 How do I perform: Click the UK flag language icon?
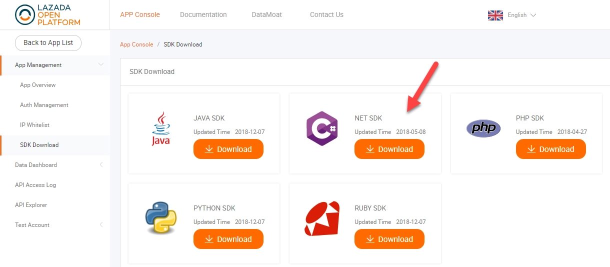495,15
